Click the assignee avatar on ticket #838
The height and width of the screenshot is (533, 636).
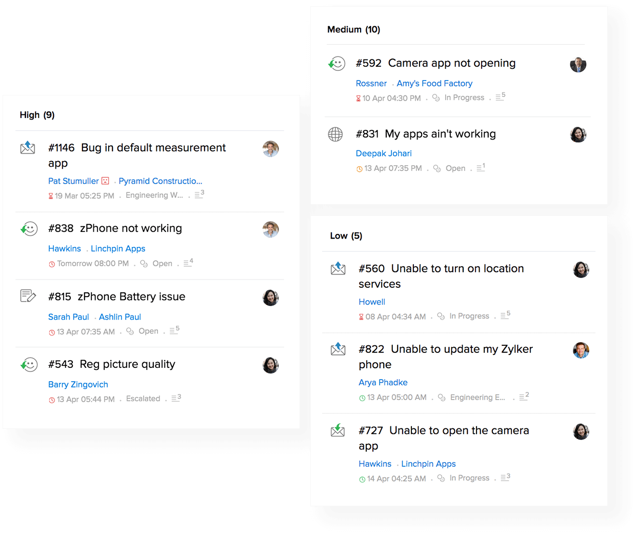pyautogui.click(x=271, y=229)
